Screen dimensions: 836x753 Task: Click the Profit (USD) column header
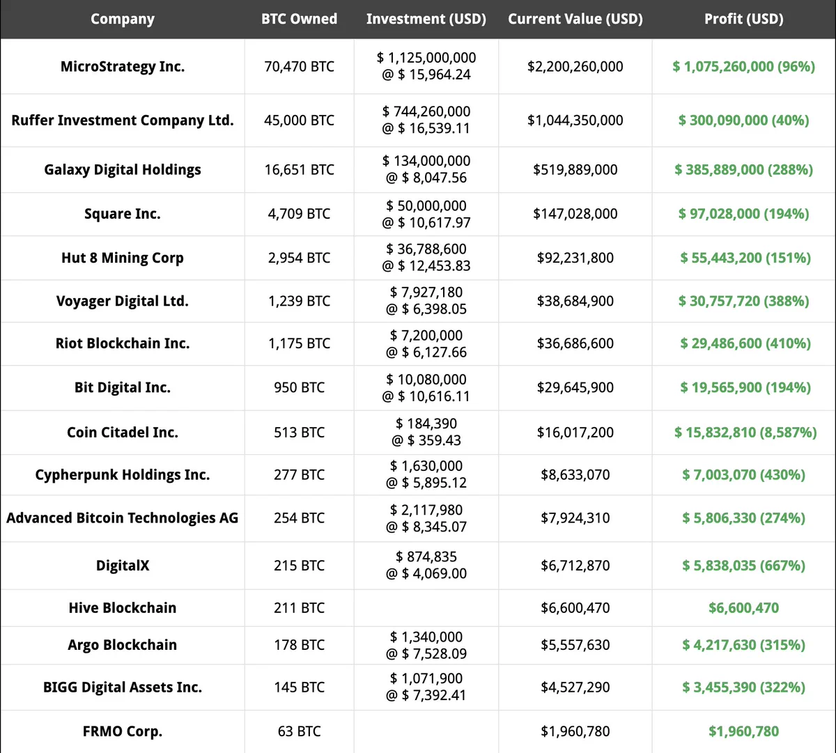tap(744, 20)
